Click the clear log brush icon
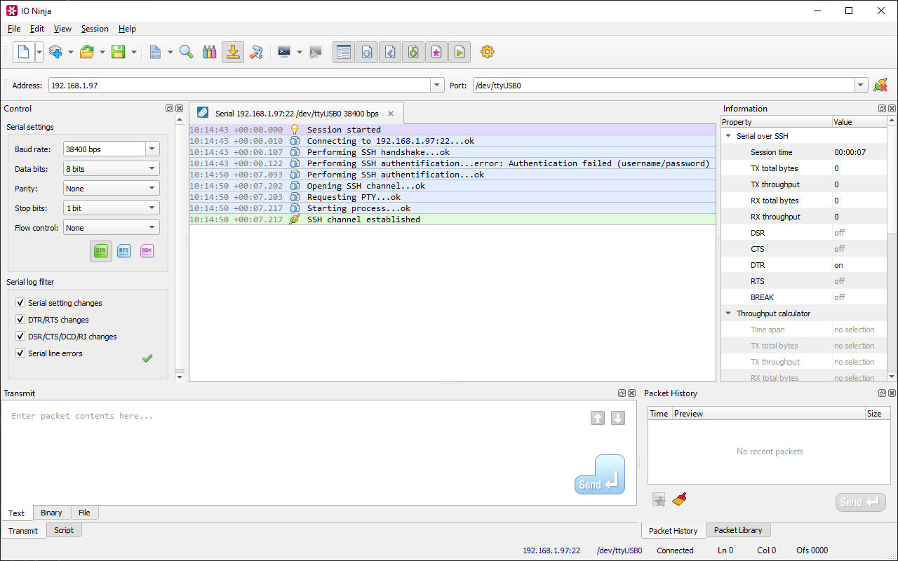Screen dimensions: 898x561 (256, 52)
